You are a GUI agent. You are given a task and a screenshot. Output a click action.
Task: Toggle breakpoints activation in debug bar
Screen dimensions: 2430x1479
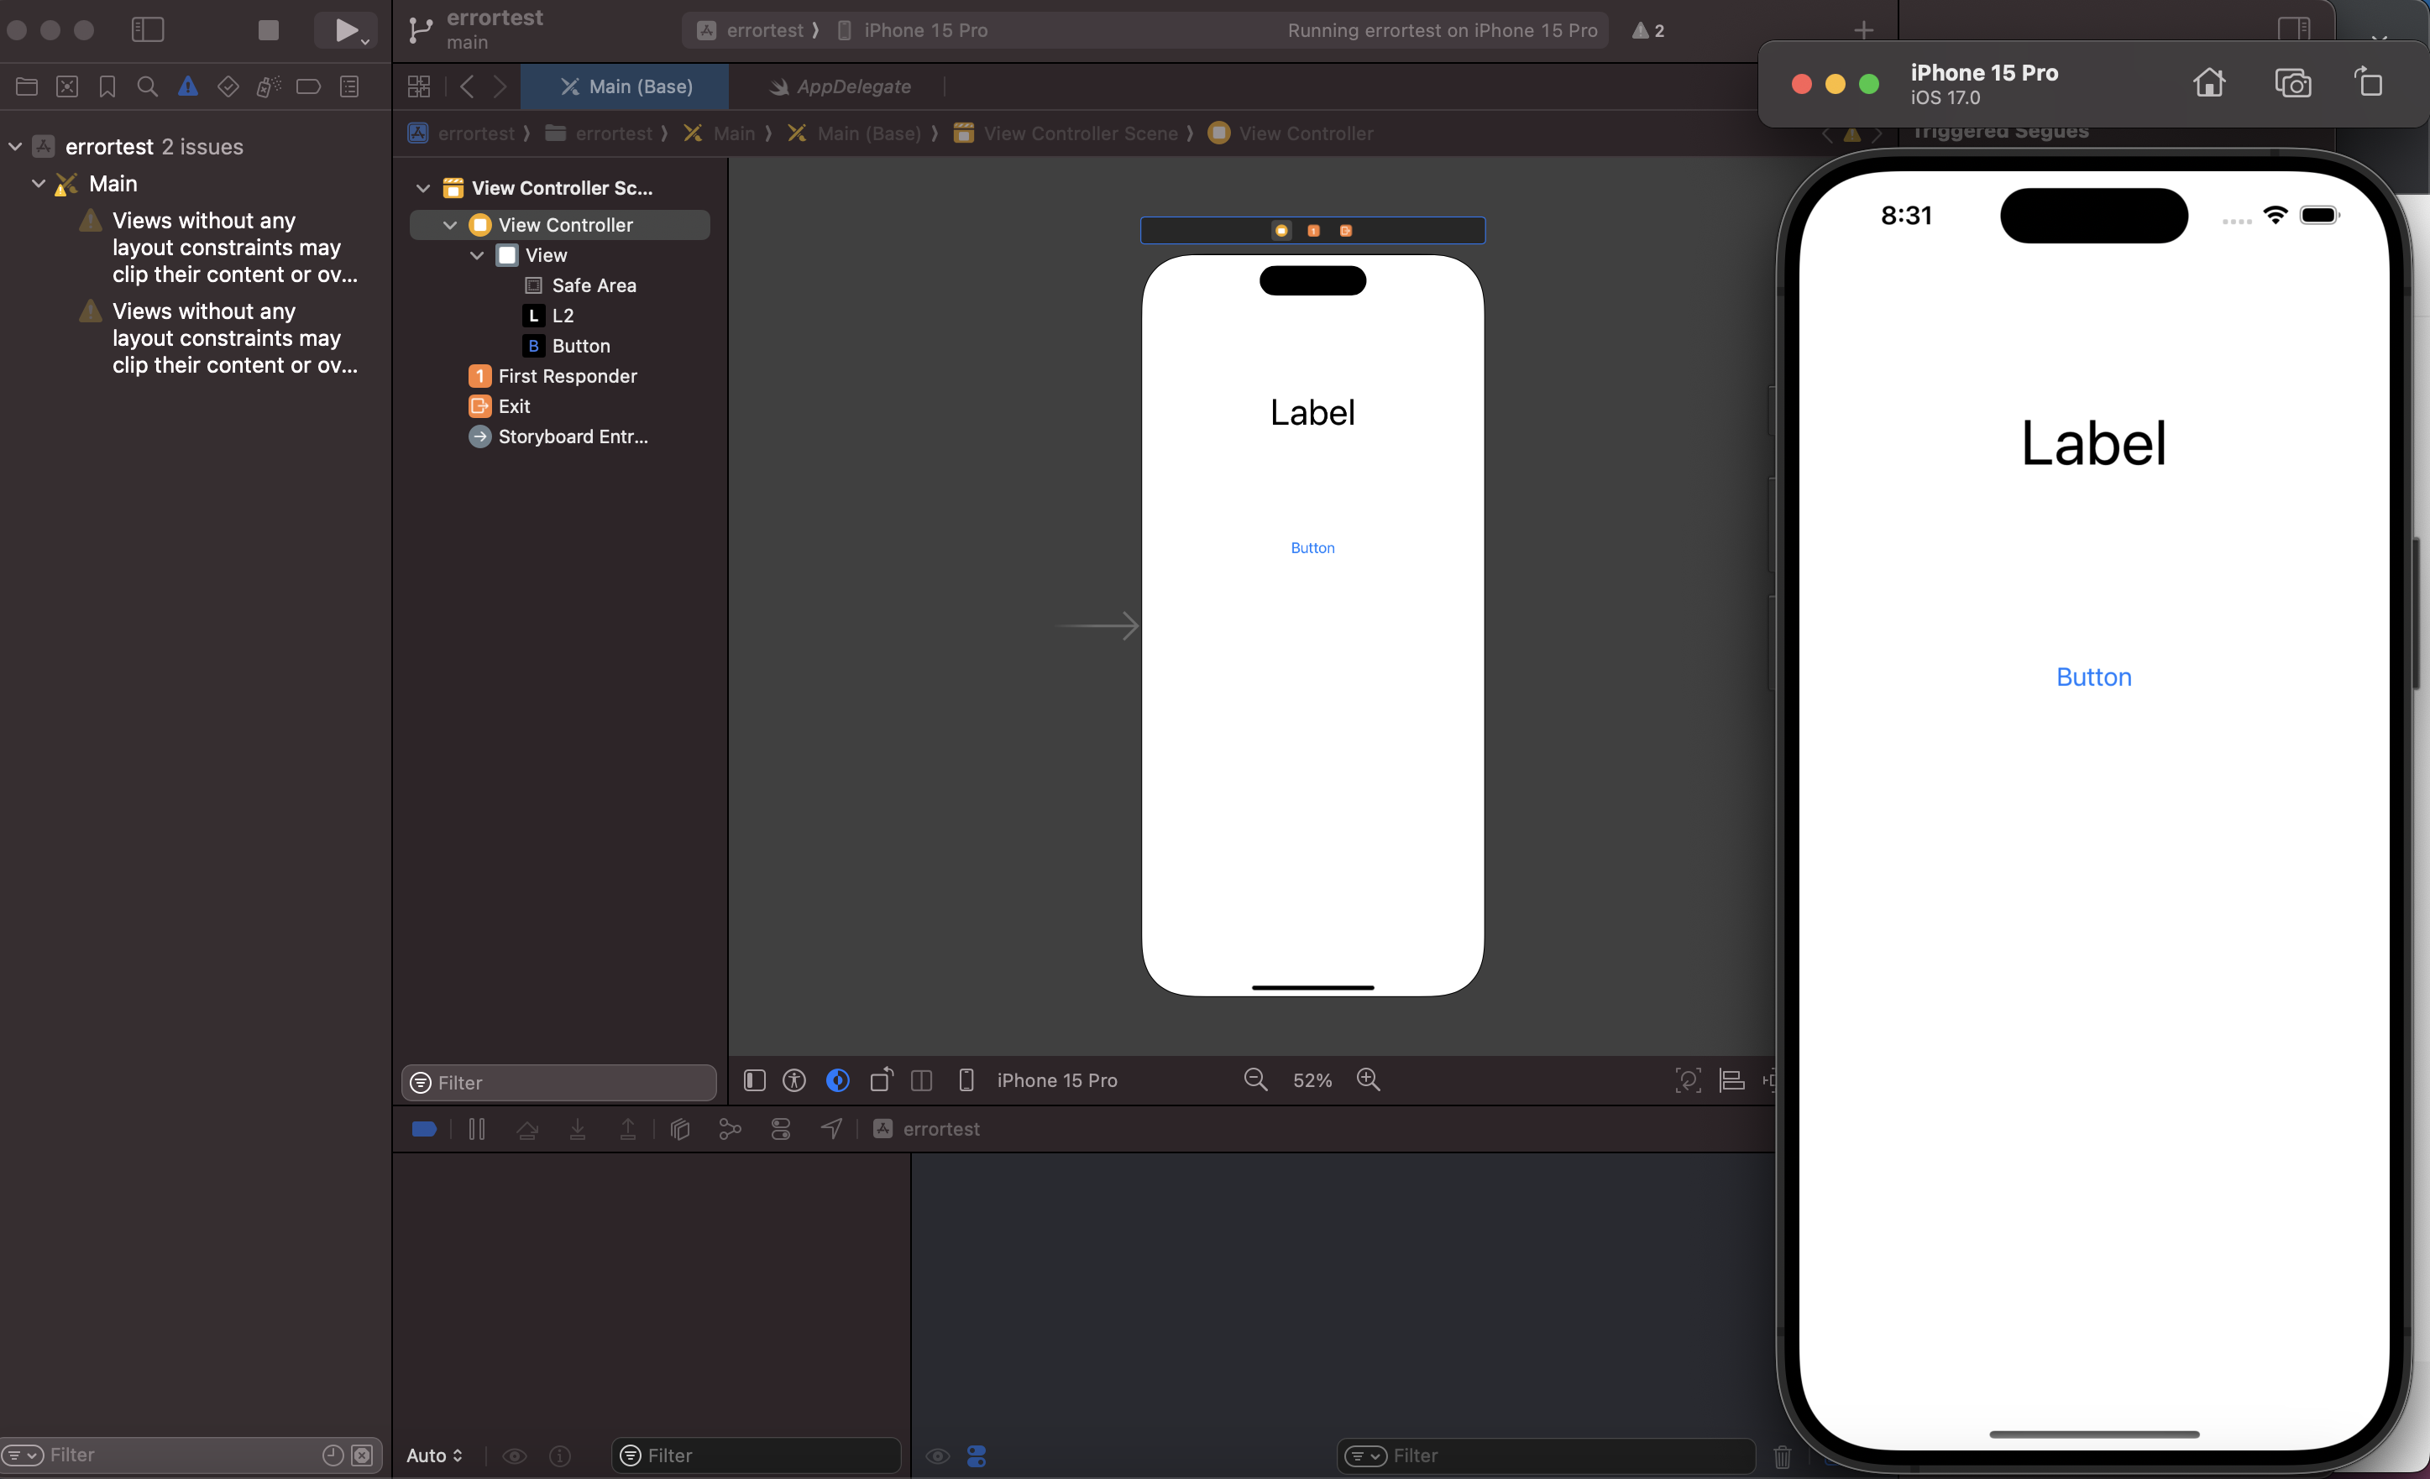pos(424,1129)
